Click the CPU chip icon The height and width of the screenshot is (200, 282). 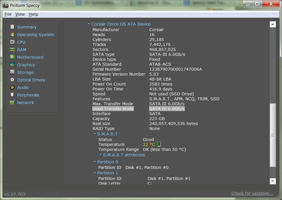coord(12,42)
